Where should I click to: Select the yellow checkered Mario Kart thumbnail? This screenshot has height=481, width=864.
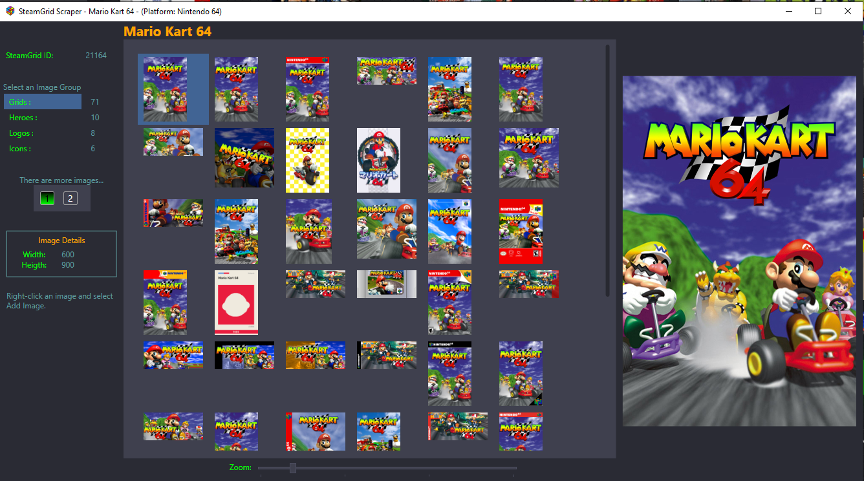(307, 160)
